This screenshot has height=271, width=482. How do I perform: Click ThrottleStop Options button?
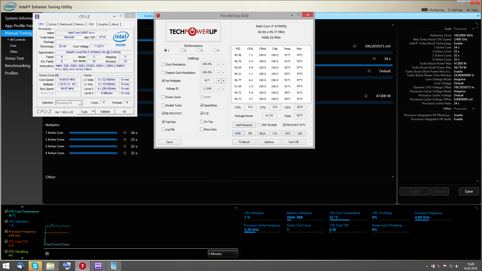(x=269, y=142)
